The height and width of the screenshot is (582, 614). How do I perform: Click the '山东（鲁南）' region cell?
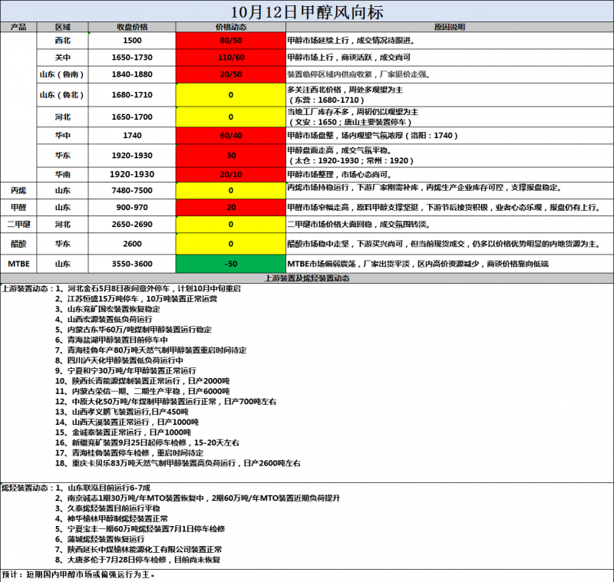coord(63,74)
